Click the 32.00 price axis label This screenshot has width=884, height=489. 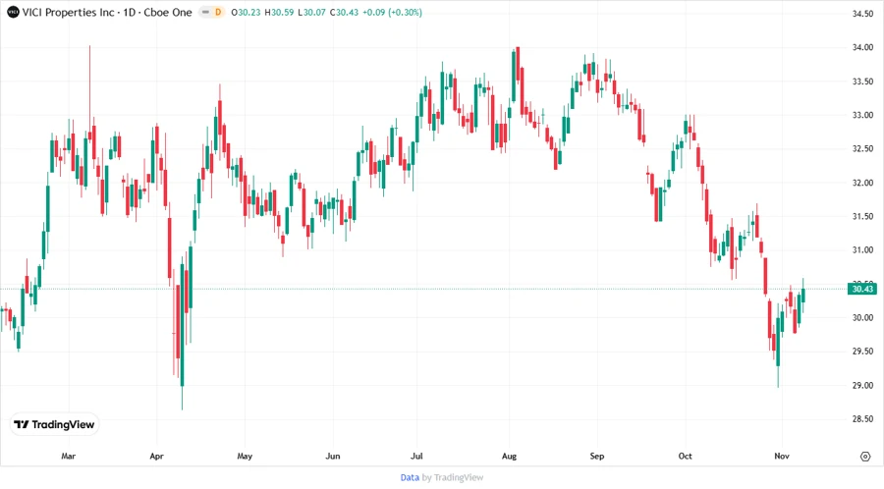tap(862, 183)
